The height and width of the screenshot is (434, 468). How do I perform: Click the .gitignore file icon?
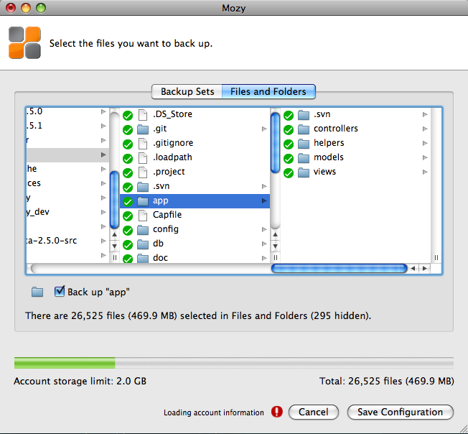(x=143, y=143)
